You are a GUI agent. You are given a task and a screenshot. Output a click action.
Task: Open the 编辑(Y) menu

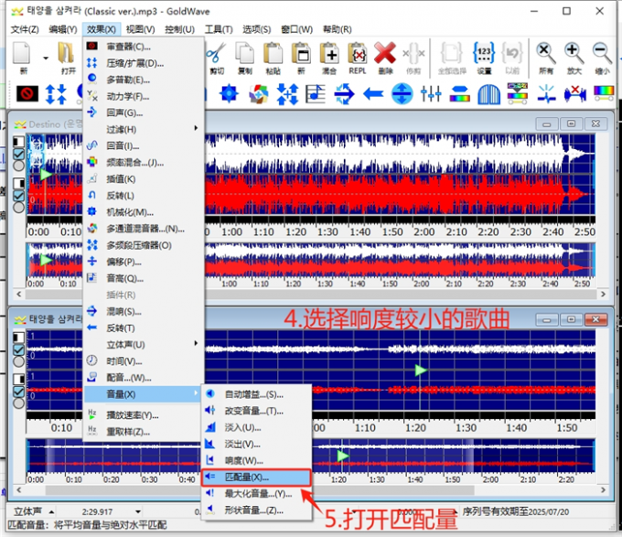tap(63, 29)
